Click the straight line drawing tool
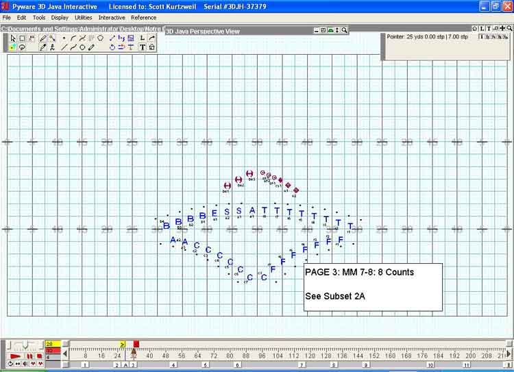 click(x=64, y=47)
